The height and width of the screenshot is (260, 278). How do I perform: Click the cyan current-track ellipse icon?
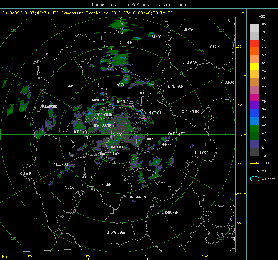[x=255, y=179]
